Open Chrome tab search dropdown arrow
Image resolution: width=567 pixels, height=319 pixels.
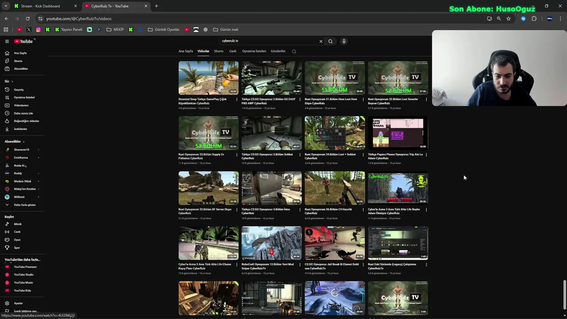pyautogui.click(x=6, y=6)
